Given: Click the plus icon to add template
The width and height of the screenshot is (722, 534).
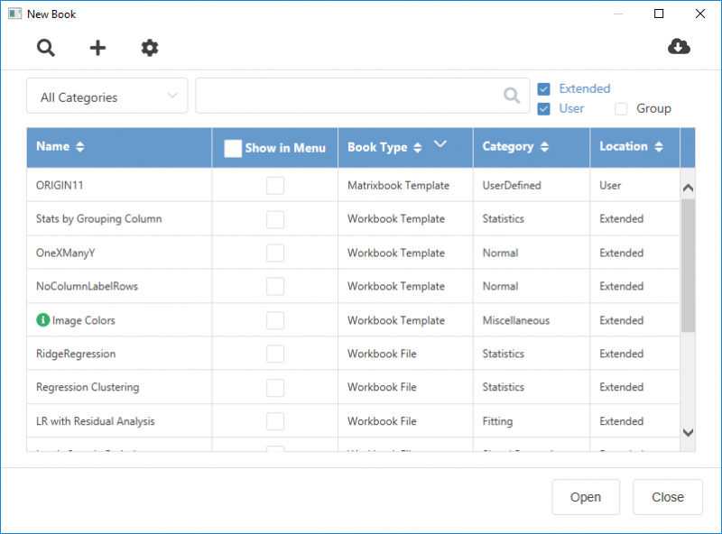Looking at the screenshot, I should (97, 48).
